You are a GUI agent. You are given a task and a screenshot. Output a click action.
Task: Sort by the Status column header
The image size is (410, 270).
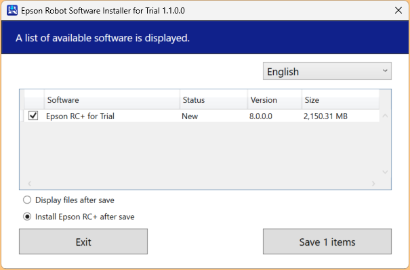click(x=213, y=99)
